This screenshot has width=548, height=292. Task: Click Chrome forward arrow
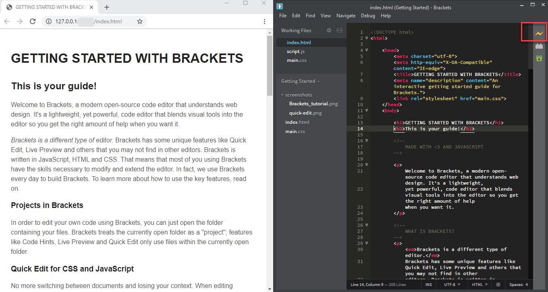coord(20,21)
